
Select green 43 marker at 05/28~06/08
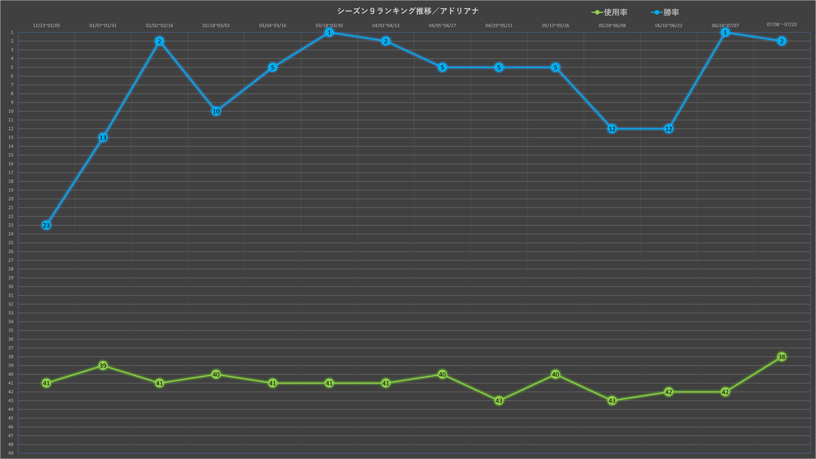tap(612, 401)
